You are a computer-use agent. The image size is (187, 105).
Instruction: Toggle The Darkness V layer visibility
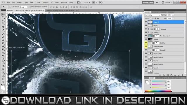click(146, 36)
